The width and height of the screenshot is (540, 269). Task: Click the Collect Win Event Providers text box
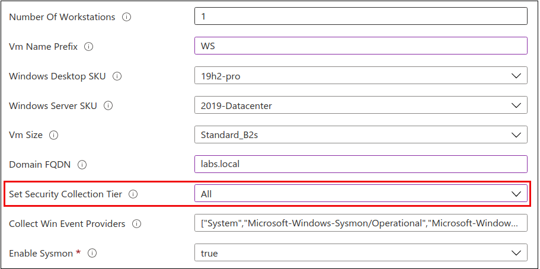pos(360,223)
